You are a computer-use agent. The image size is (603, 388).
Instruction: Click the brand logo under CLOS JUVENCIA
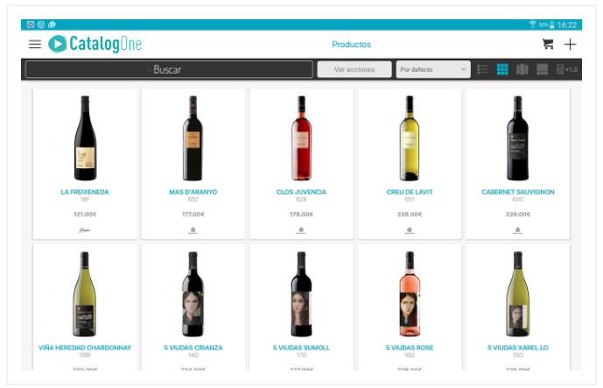tap(301, 230)
